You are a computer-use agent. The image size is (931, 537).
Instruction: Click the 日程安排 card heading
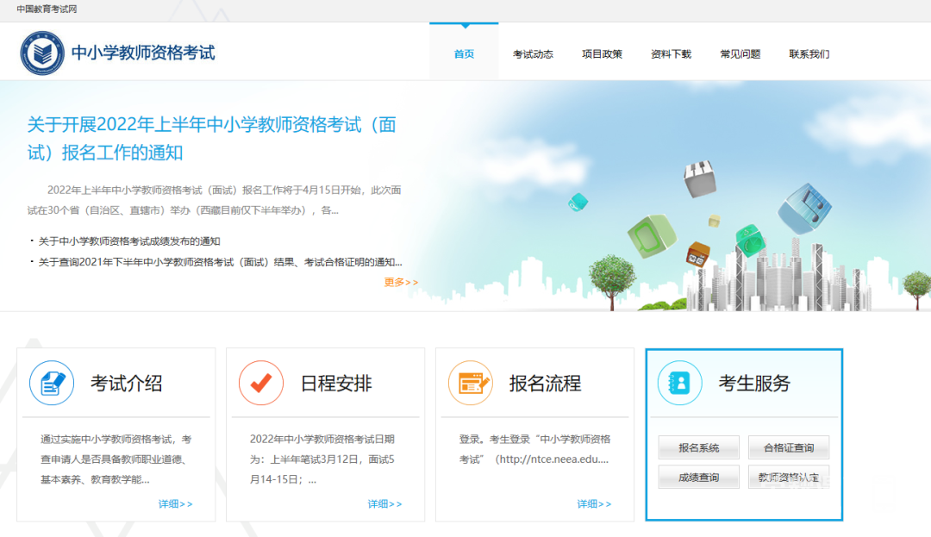336,384
